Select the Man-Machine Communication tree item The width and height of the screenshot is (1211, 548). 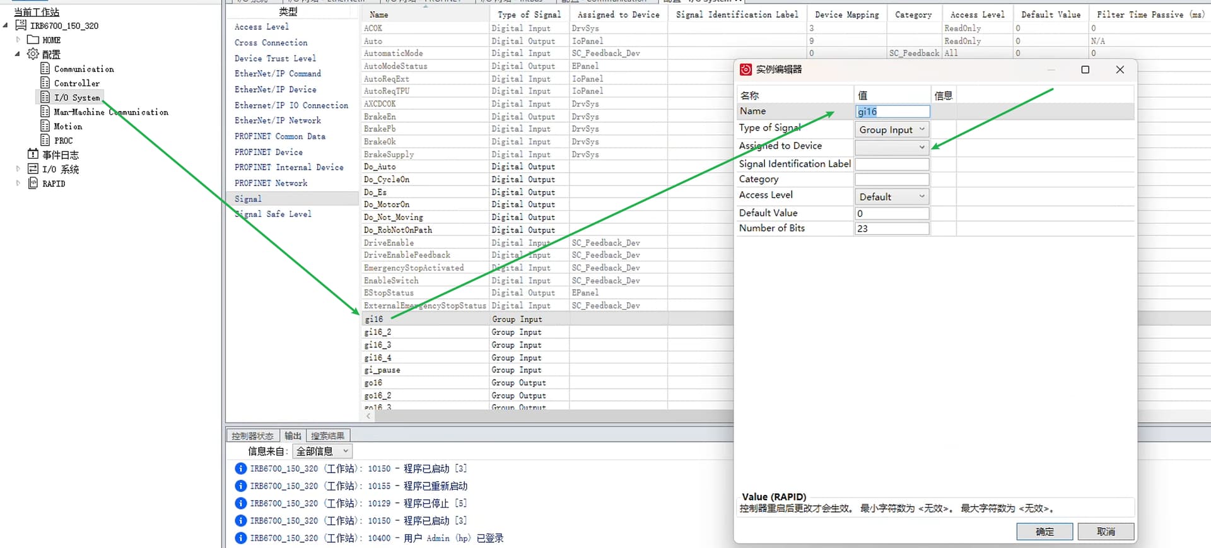[x=111, y=112]
